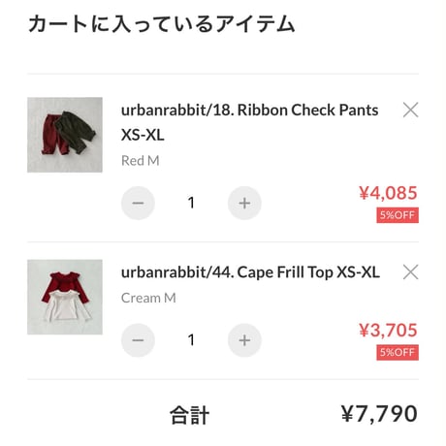Increase quantity of Ribbon Check Pants
This screenshot has height=446, width=446.
[x=244, y=203]
